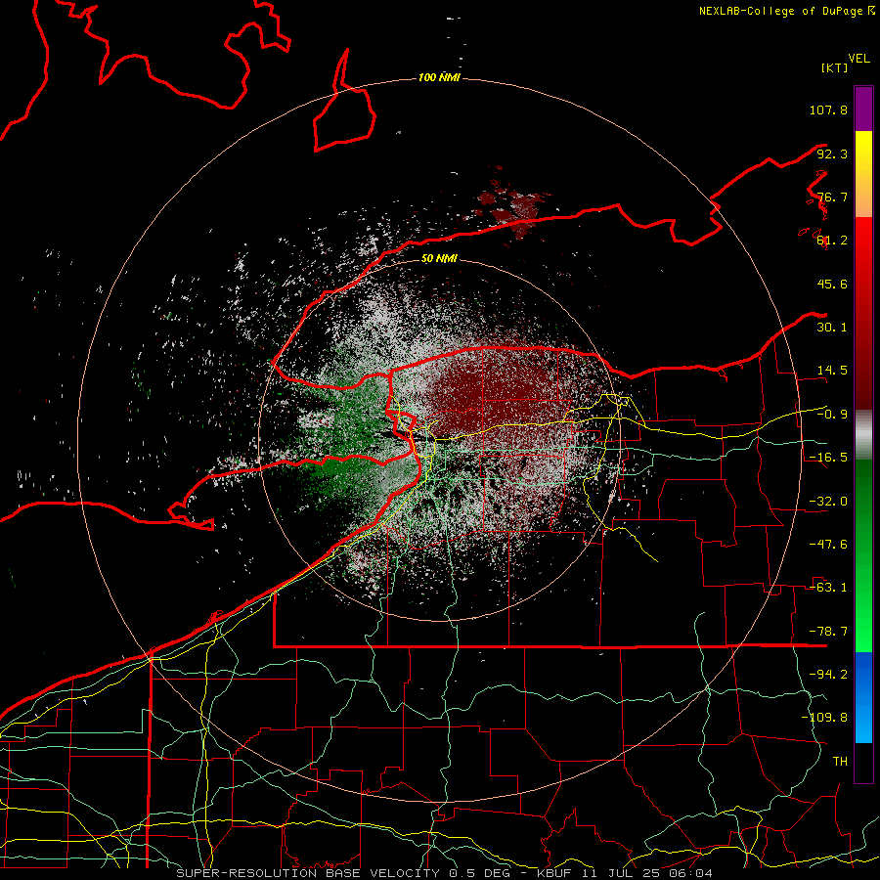Click the 50 NMI range ring label
This screenshot has width=880, height=880.
439,259
